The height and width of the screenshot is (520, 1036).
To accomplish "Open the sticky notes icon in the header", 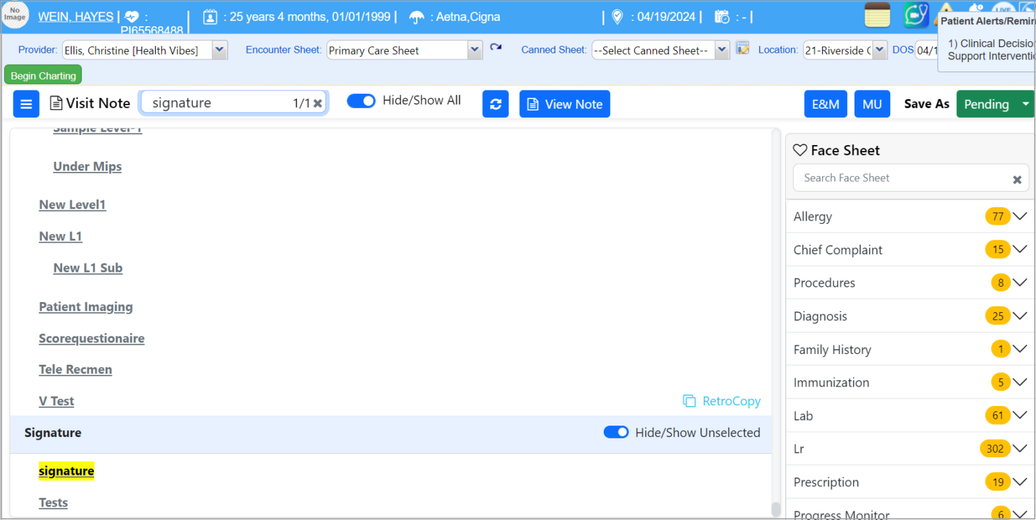I will (x=877, y=13).
